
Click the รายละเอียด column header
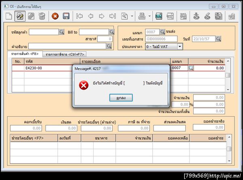[125, 61]
